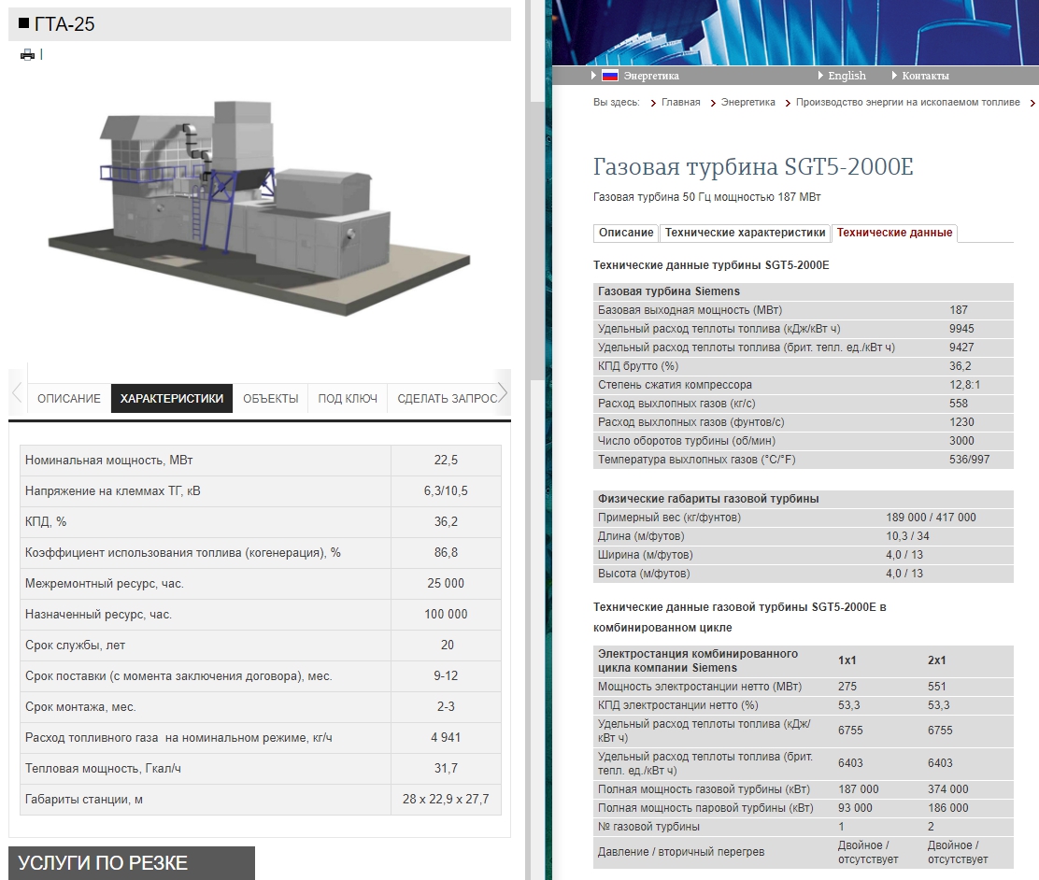The image size is (1039, 880).
Task: Click the Газовая турбина Siemens table header
Action: pos(669,291)
